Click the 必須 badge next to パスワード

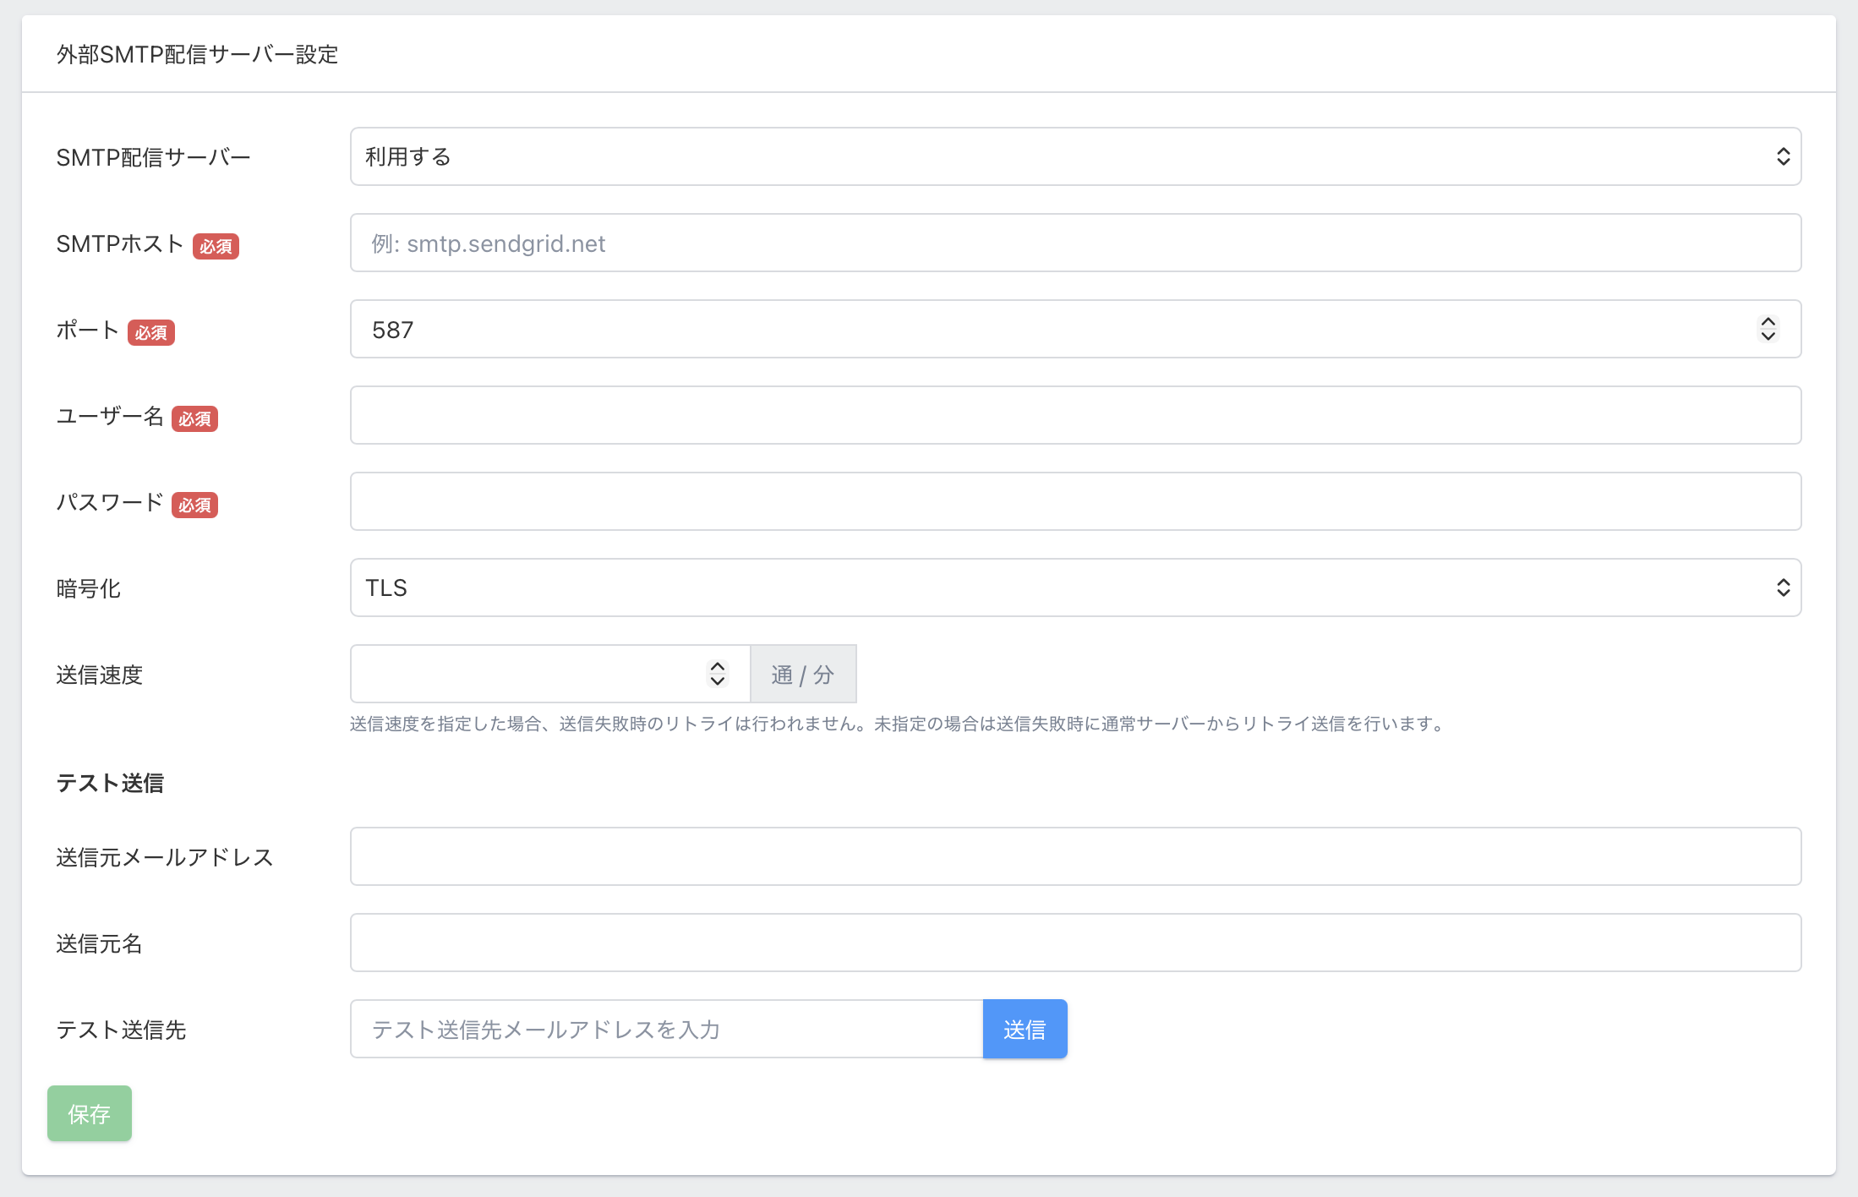[194, 505]
